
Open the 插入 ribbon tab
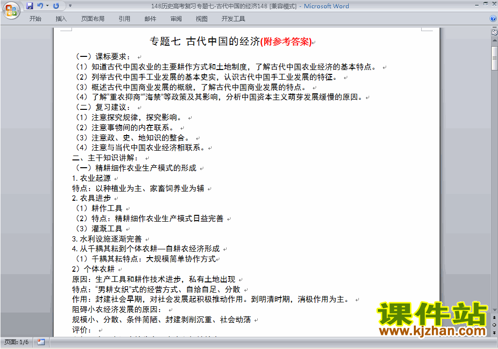point(61,19)
